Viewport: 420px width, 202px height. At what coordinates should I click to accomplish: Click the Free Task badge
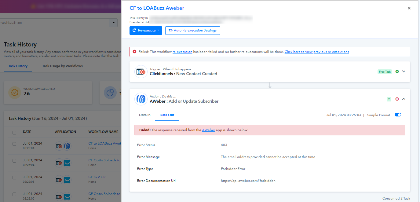[x=385, y=72]
